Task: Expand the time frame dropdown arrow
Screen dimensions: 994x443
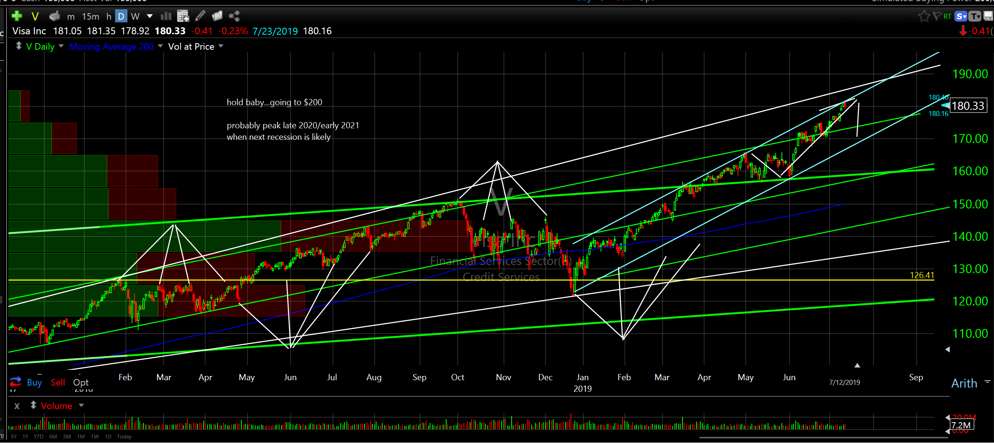Action: pos(150,16)
